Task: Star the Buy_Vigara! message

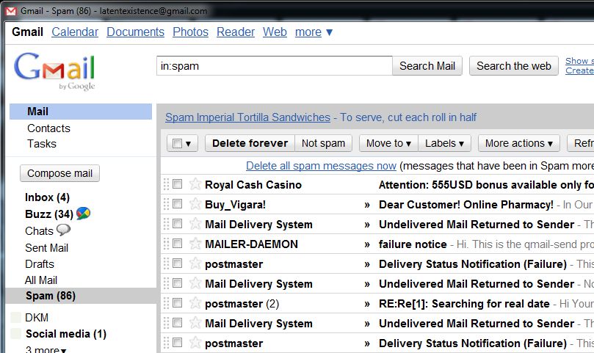Action: pyautogui.click(x=195, y=204)
